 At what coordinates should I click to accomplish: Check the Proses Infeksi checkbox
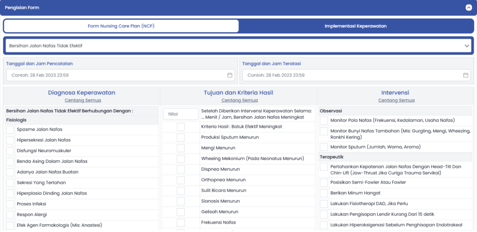coord(10,204)
